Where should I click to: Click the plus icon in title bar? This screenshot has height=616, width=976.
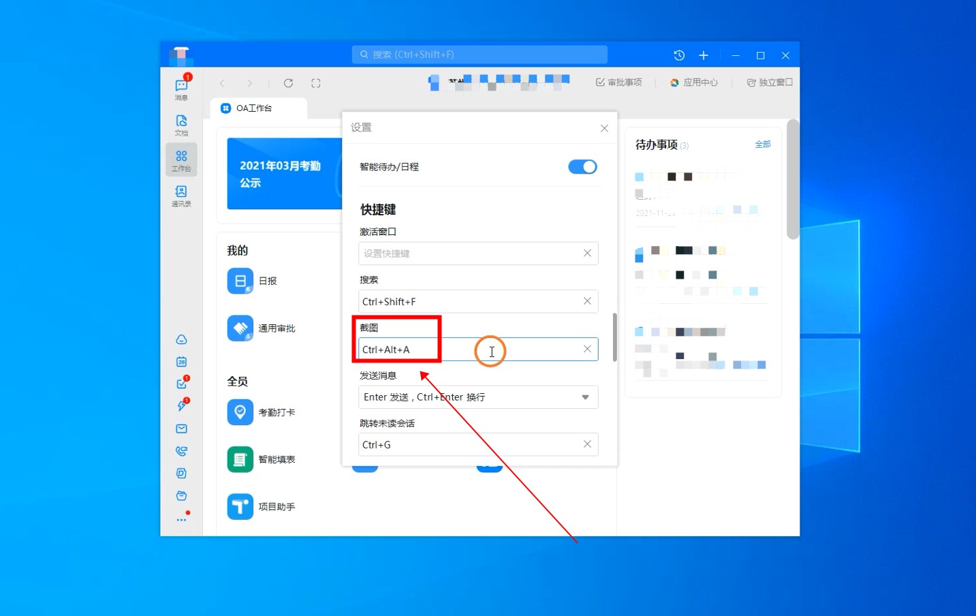coord(704,55)
